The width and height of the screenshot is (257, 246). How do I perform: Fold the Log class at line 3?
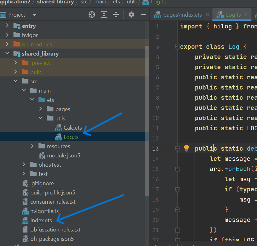177,47
